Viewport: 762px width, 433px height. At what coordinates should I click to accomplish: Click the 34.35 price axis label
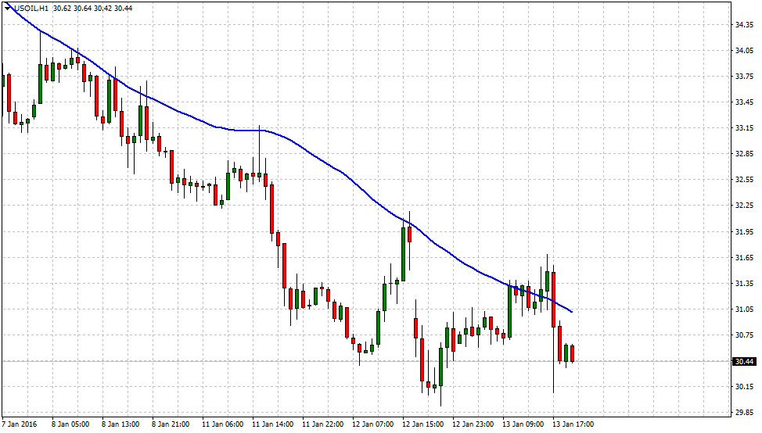pyautogui.click(x=744, y=25)
